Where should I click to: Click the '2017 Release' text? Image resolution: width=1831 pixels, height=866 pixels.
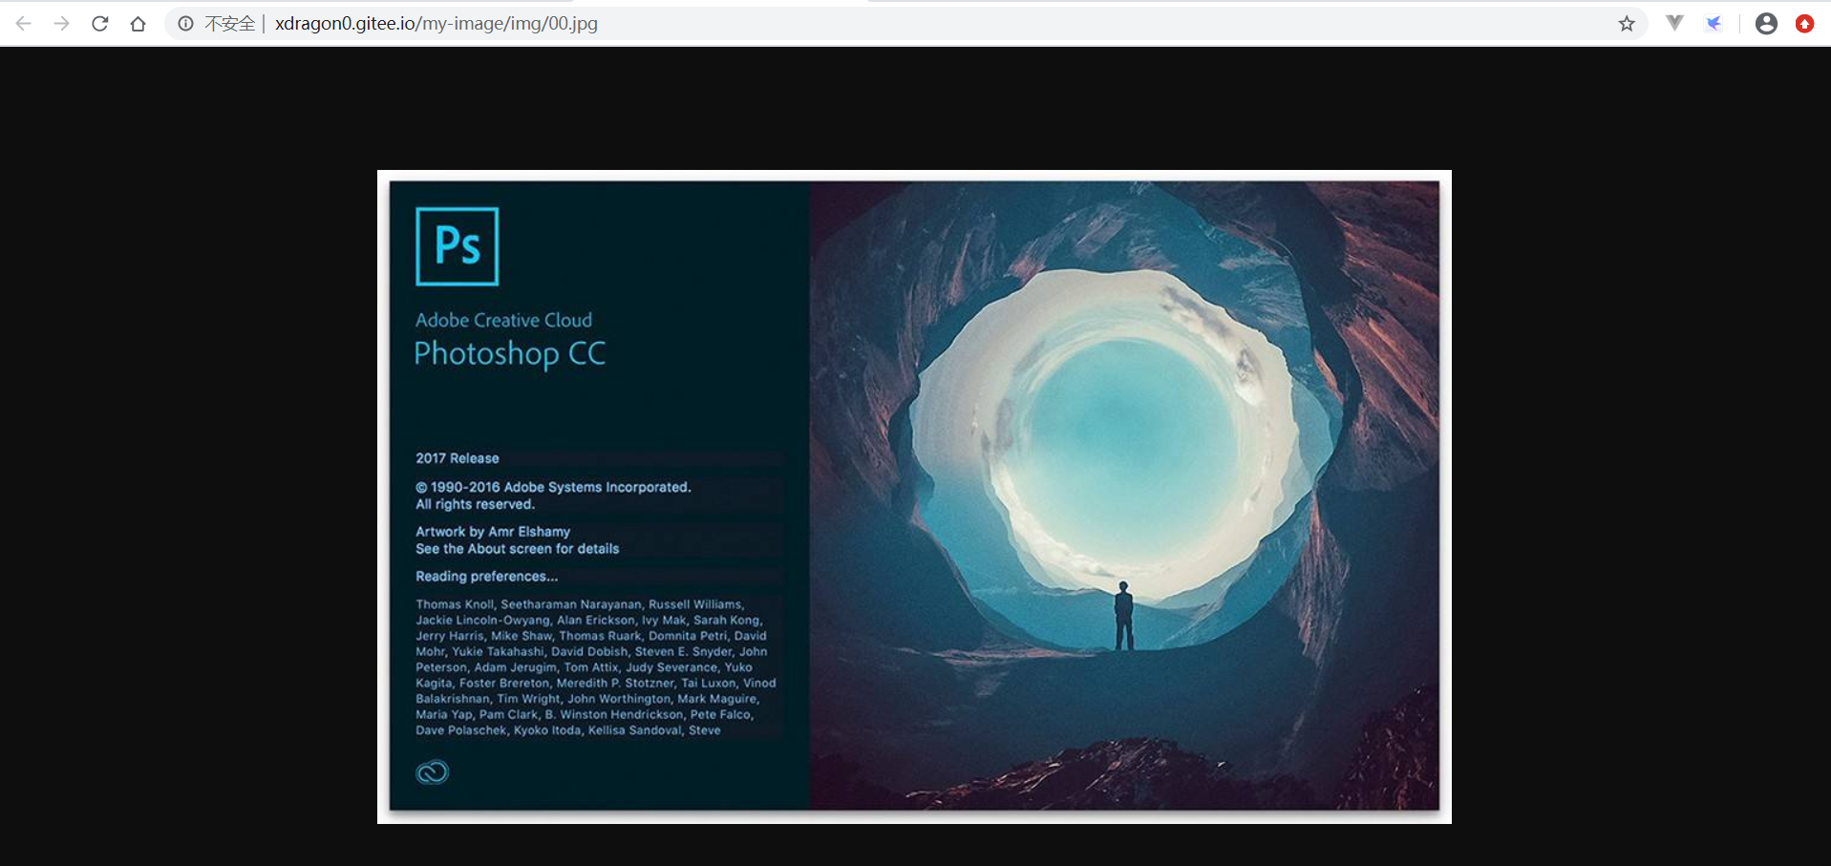[x=457, y=458]
